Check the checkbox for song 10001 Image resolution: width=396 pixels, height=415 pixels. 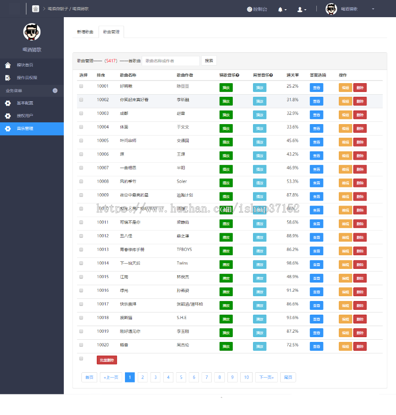[81, 86]
